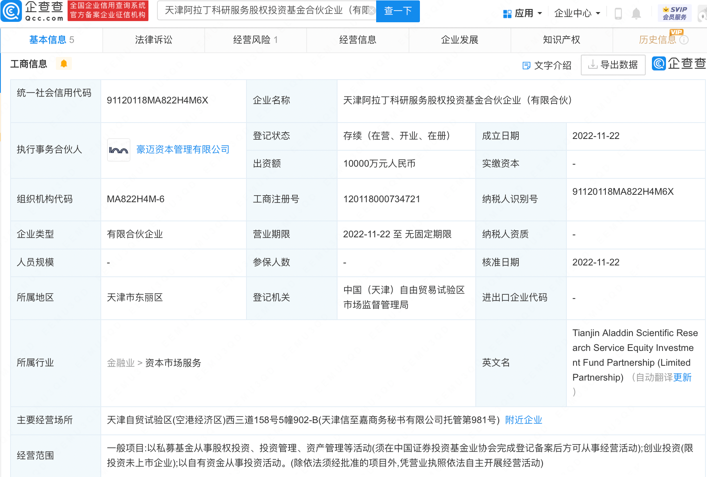Click the 主要经营场所 address text
The height and width of the screenshot is (477, 707).
(x=303, y=420)
